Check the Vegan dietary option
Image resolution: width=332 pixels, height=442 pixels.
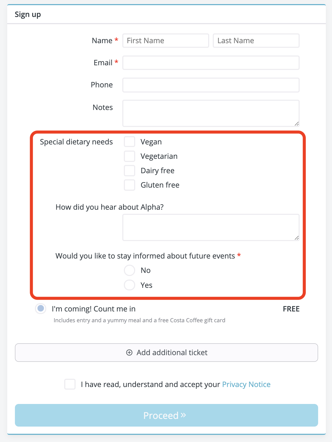coord(130,142)
